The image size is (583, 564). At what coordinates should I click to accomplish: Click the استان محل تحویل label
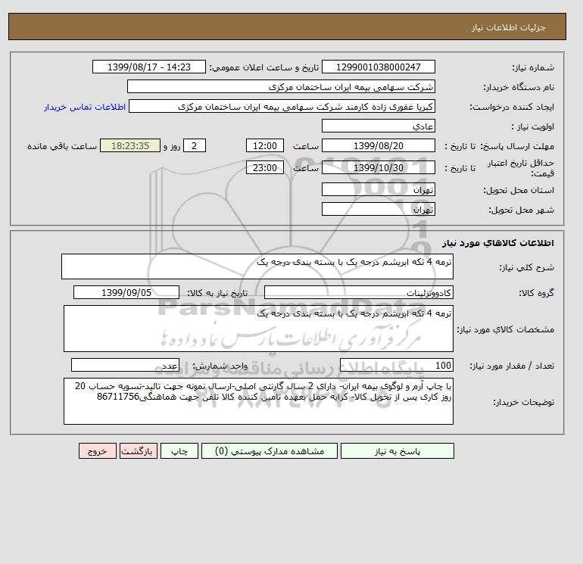(x=519, y=190)
